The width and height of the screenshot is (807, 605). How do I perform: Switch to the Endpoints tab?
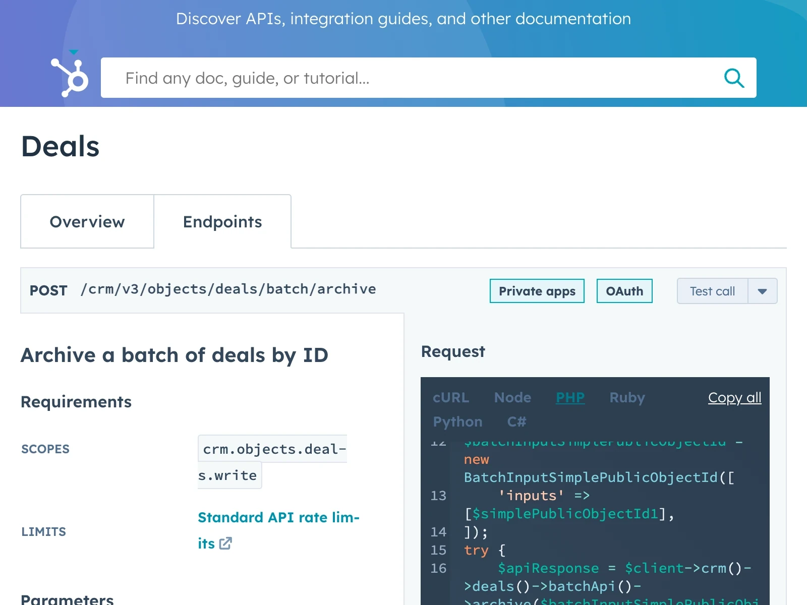222,222
